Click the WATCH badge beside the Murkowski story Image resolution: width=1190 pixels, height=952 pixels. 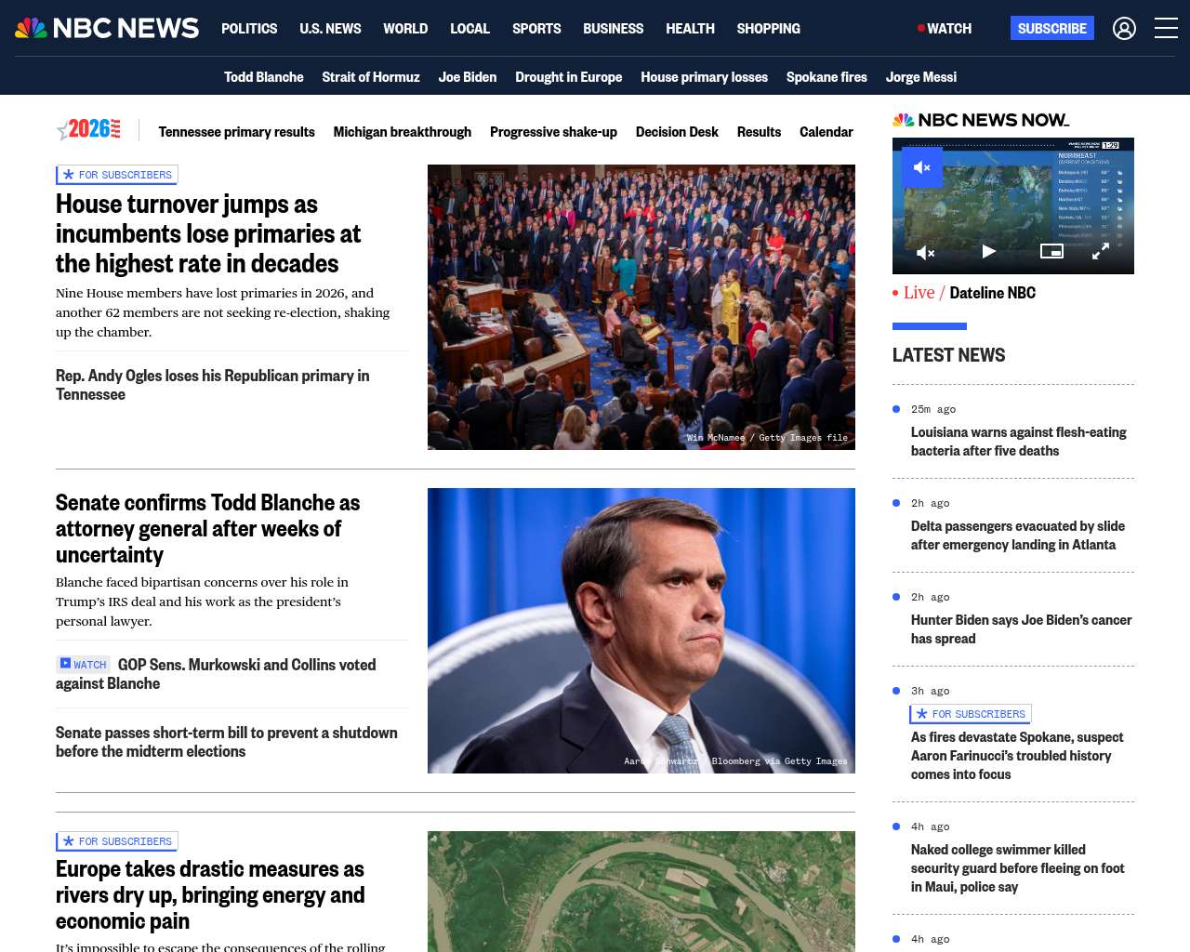point(83,665)
